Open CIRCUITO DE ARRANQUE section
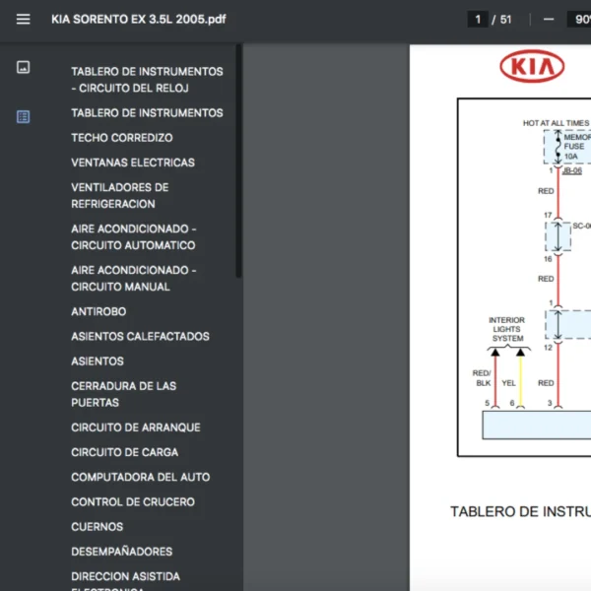This screenshot has width=591, height=591. (135, 427)
